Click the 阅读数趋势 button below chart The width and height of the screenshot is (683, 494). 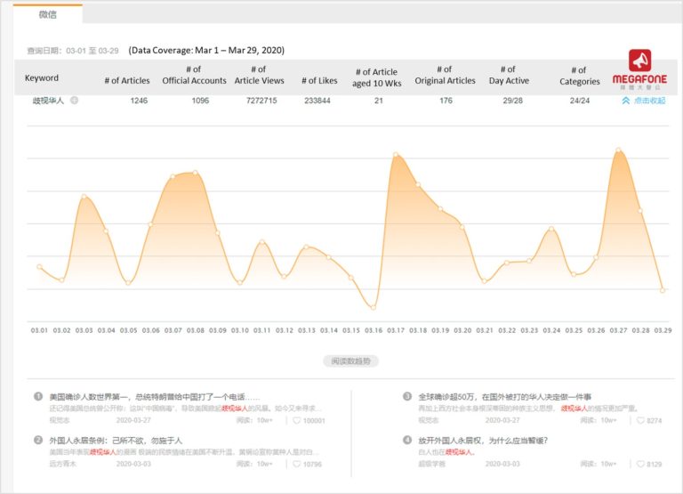350,361
